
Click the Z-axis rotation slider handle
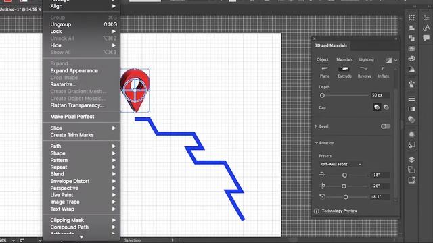pos(346,197)
